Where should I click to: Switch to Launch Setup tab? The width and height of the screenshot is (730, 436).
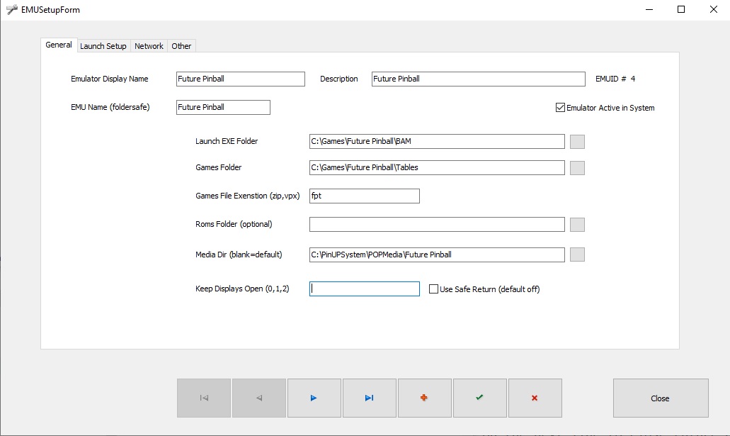(x=103, y=46)
